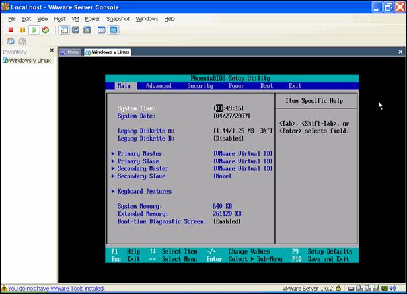Close the current VM tab
The width and height of the screenshot is (407, 294).
[400, 52]
